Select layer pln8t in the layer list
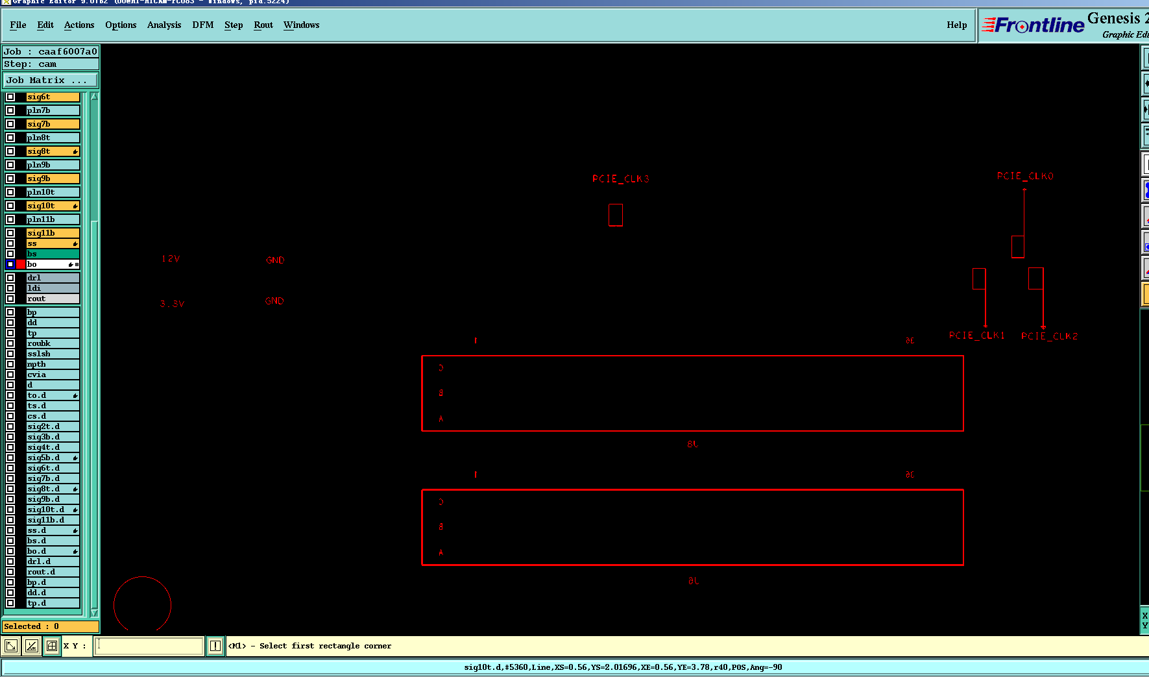The width and height of the screenshot is (1149, 677). 53,138
